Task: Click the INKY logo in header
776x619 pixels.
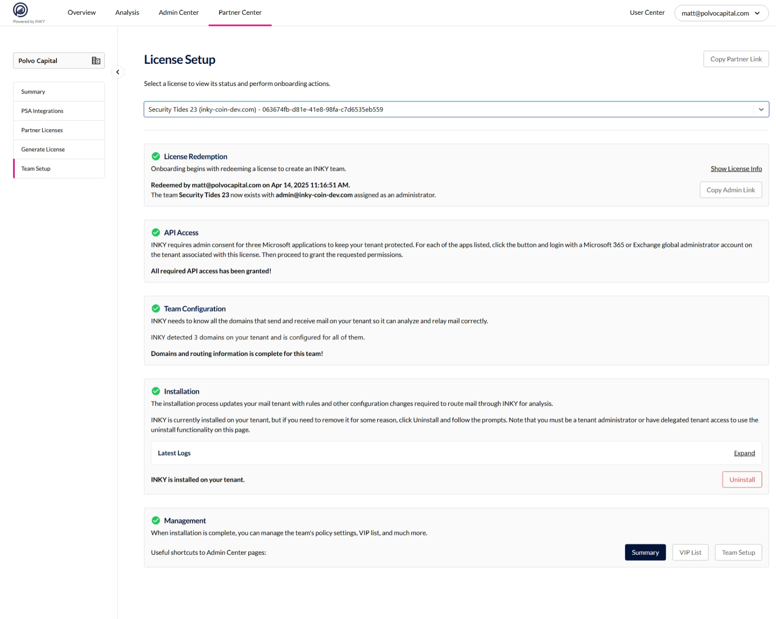Action: pos(20,10)
